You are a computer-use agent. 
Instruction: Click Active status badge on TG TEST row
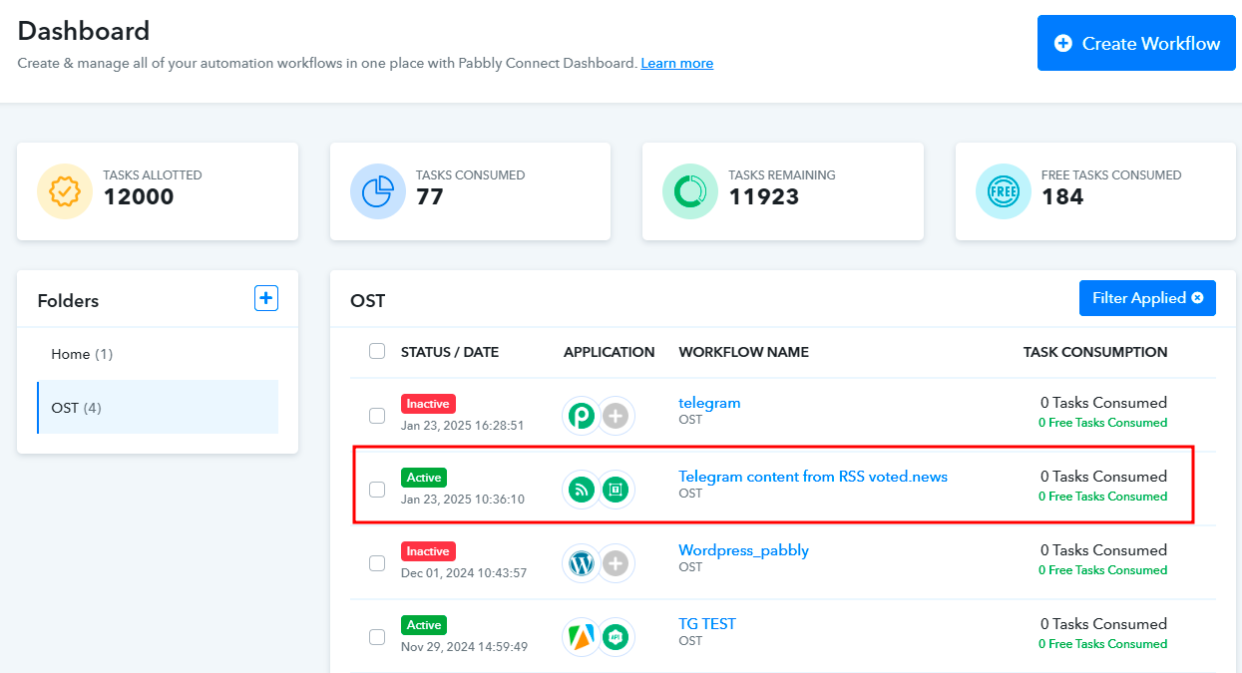click(424, 625)
